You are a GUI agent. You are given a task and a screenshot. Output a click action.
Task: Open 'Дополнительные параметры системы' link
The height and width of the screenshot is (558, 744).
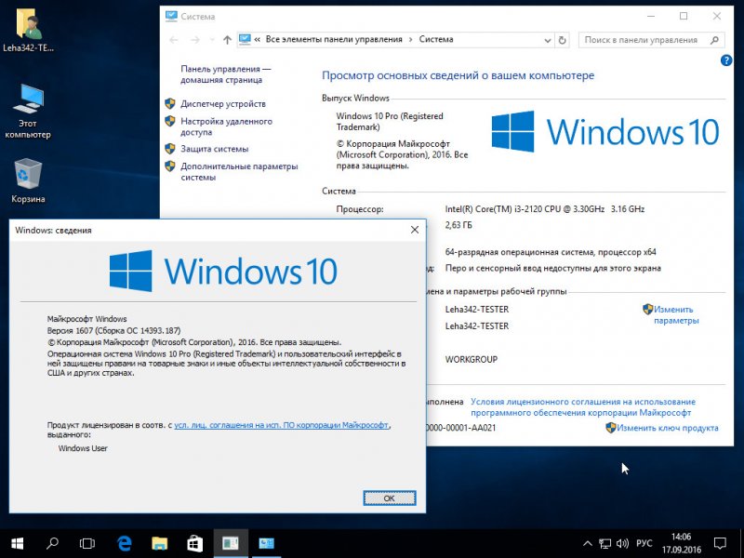click(x=239, y=172)
